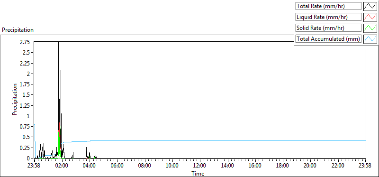Click the blue Total Accumulated plot icon
The width and height of the screenshot is (379, 177).
[x=370, y=39]
